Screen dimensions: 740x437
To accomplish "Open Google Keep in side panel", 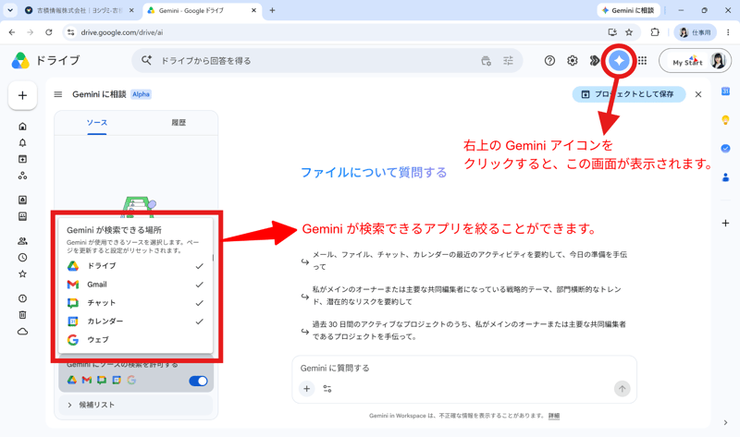I will (725, 120).
